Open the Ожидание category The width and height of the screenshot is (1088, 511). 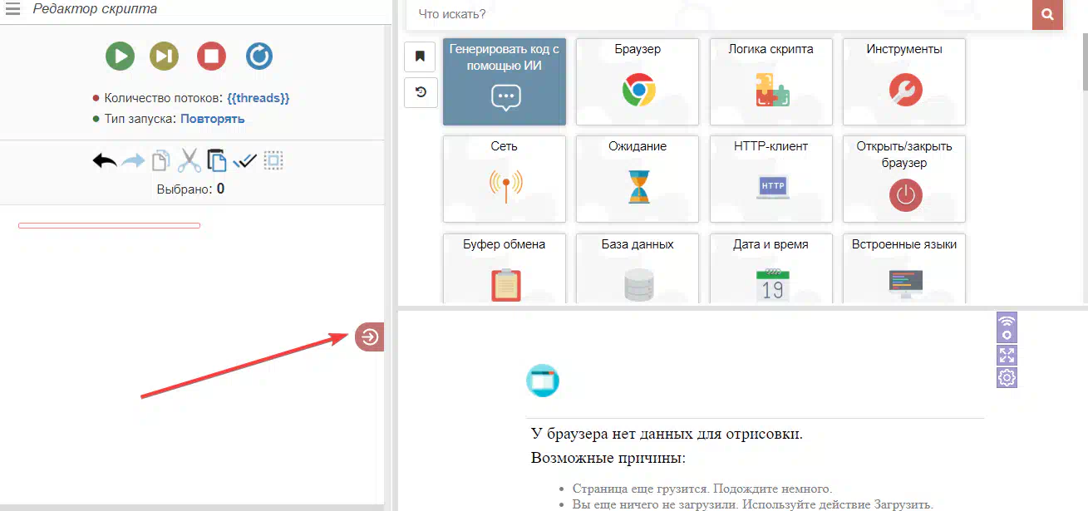pos(638,179)
